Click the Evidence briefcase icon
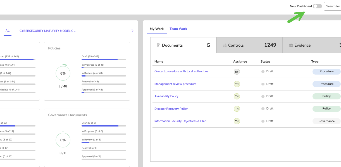341x167 pixels. (291, 45)
